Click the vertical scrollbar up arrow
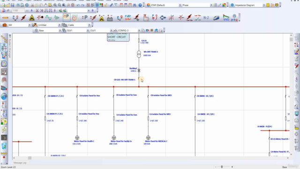 coord(291,35)
